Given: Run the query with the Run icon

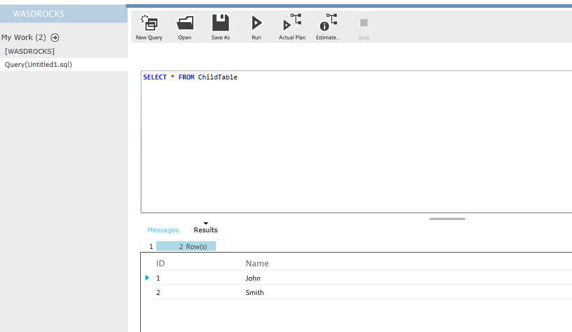Looking at the screenshot, I should click(256, 24).
